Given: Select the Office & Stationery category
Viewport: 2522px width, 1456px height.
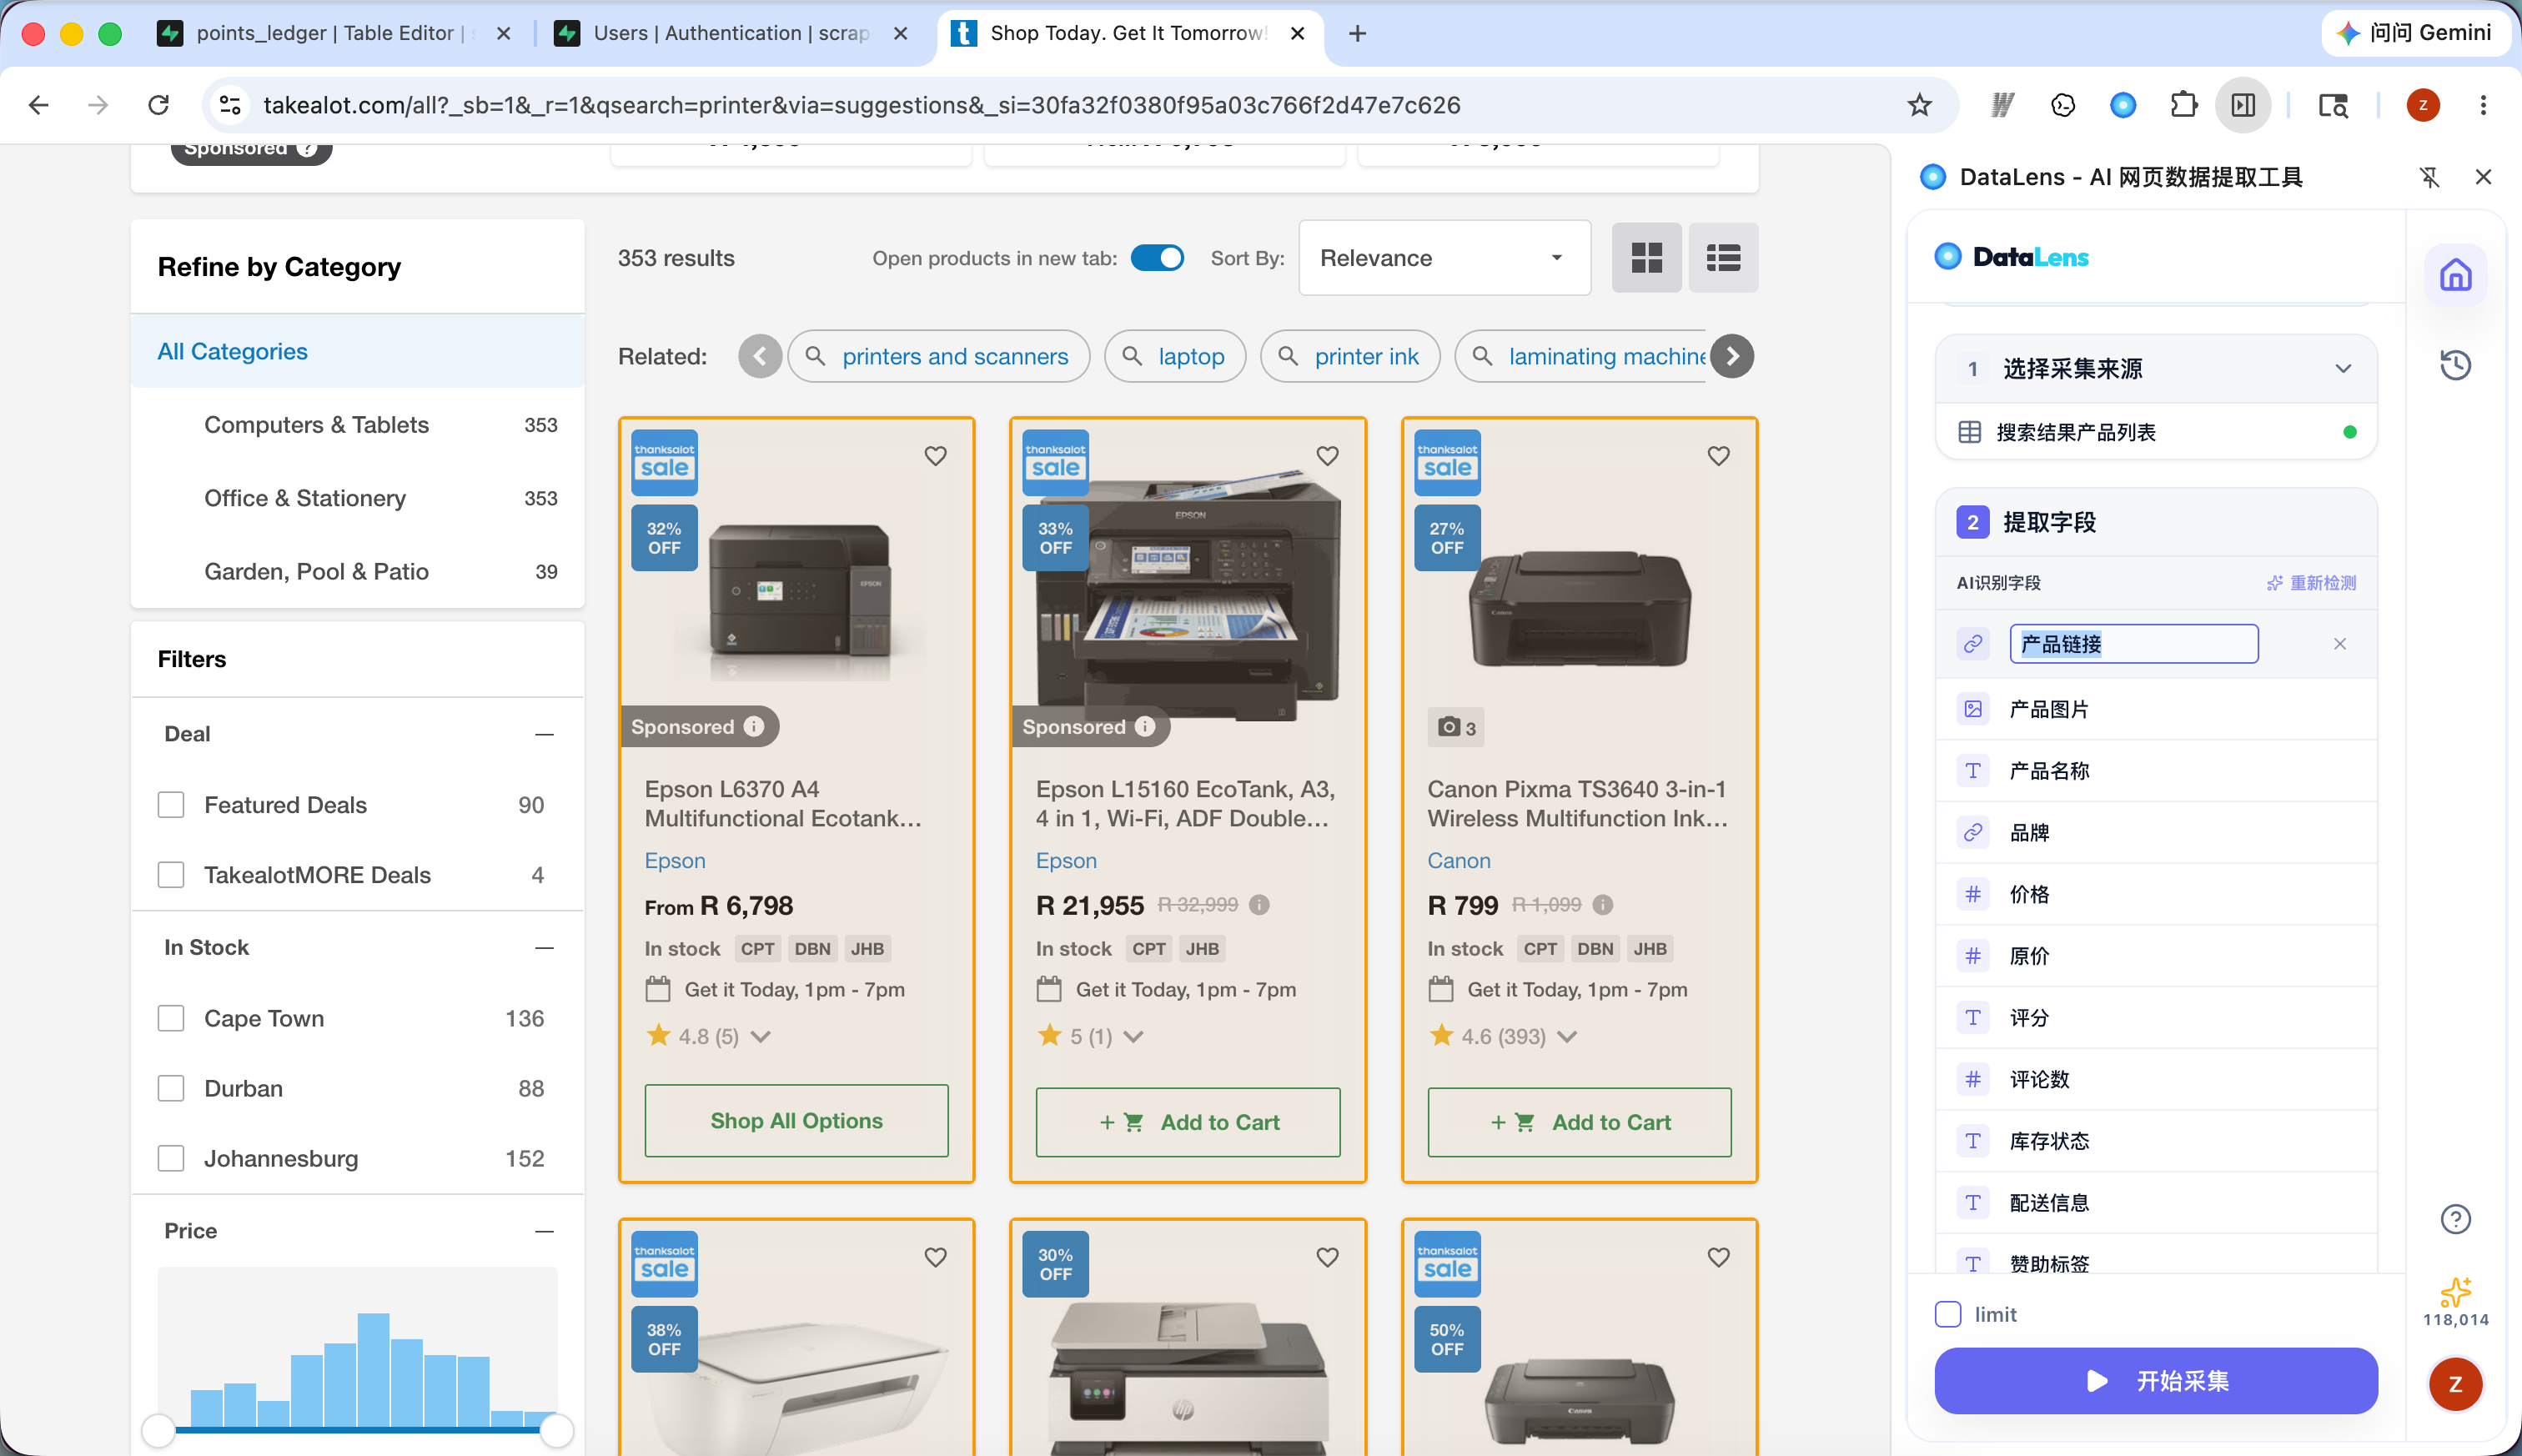Looking at the screenshot, I should (357, 498).
